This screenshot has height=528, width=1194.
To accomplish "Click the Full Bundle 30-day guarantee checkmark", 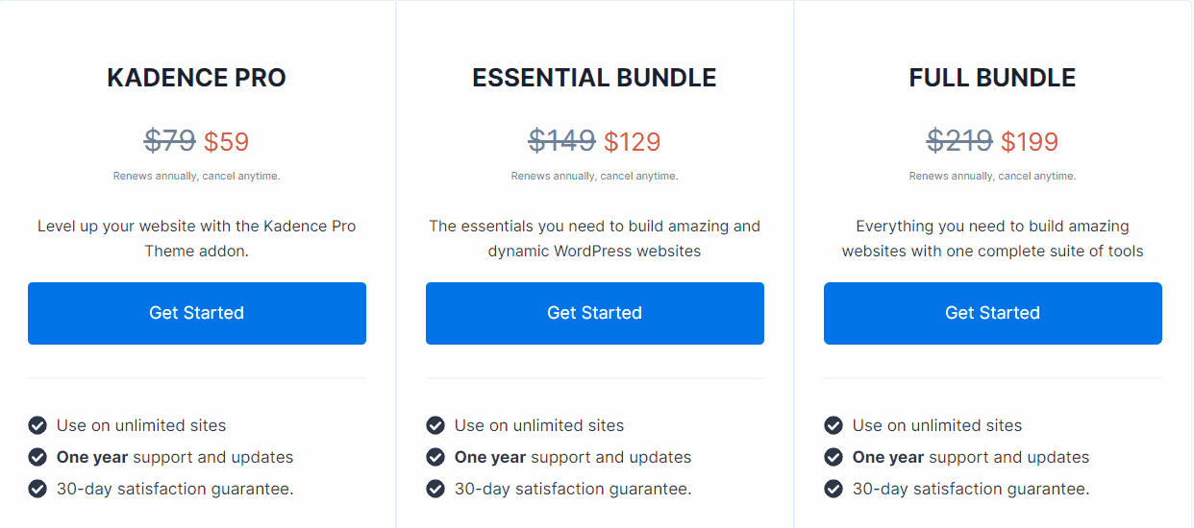I will point(833,489).
